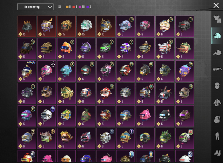The height and width of the screenshot is (163, 223).
Task: Filter by the red quality count 5
Action: (75, 7)
